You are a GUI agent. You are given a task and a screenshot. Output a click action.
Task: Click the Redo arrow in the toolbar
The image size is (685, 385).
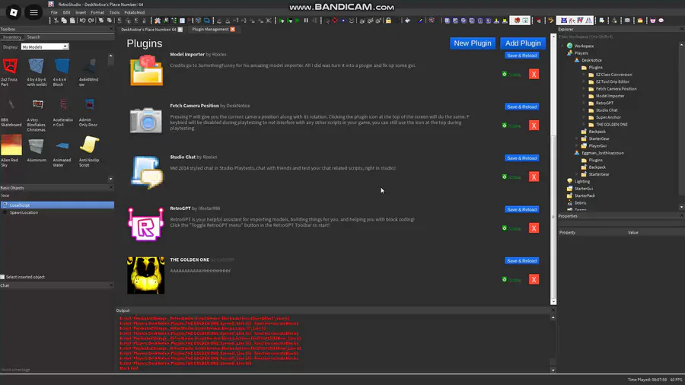[91, 21]
